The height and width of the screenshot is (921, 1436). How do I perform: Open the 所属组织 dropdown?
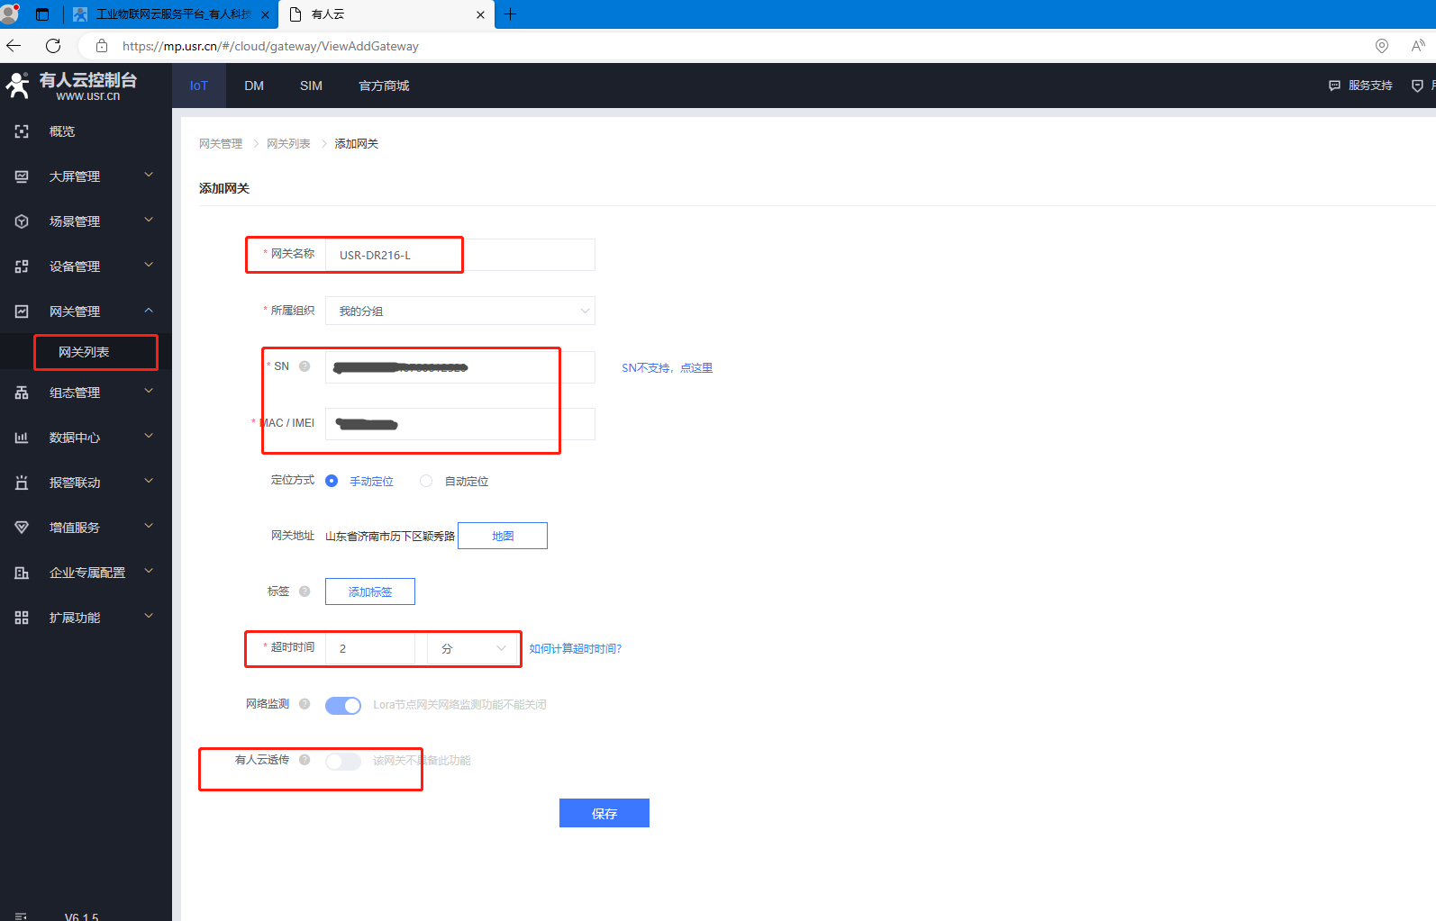[x=460, y=311]
